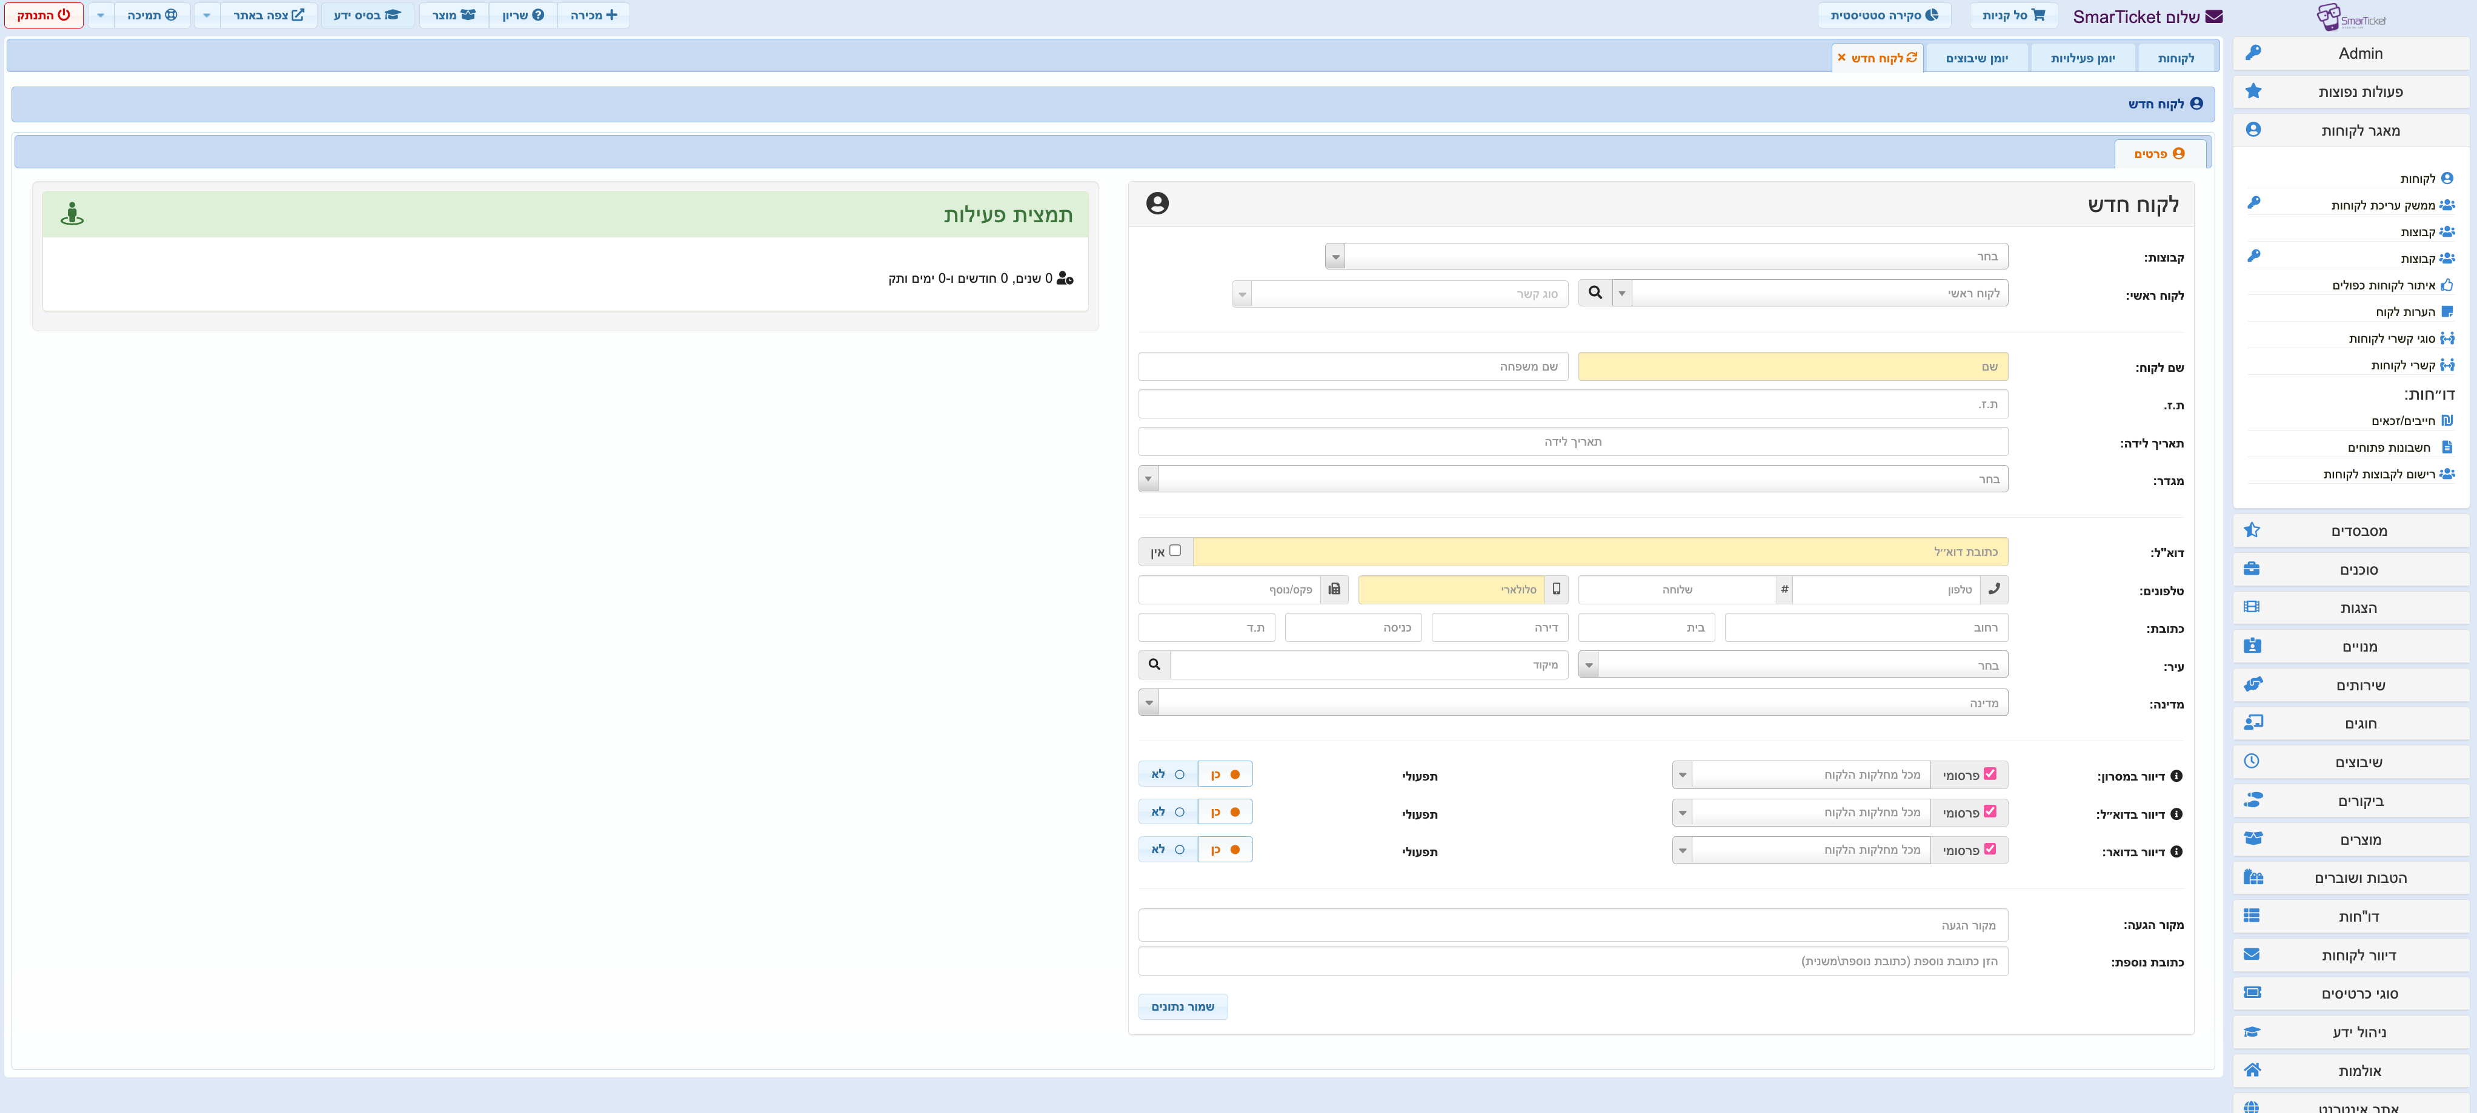Click the magnifier button beside לקוח ראשי field
This screenshot has height=1113, width=2477.
[x=1595, y=293]
